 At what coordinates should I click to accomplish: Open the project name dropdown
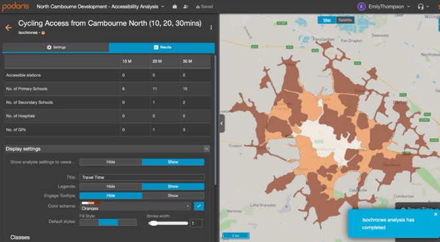click(x=162, y=7)
